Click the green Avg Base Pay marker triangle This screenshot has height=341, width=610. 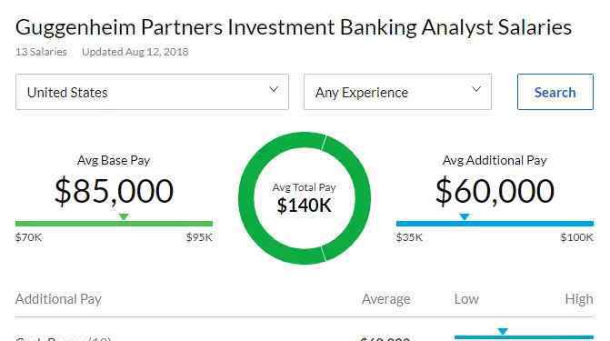coord(124,216)
